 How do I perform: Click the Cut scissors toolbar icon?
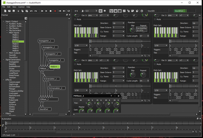pyautogui.click(x=18, y=11)
